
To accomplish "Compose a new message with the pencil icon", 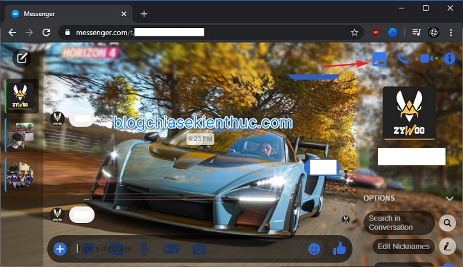I will pos(22,58).
